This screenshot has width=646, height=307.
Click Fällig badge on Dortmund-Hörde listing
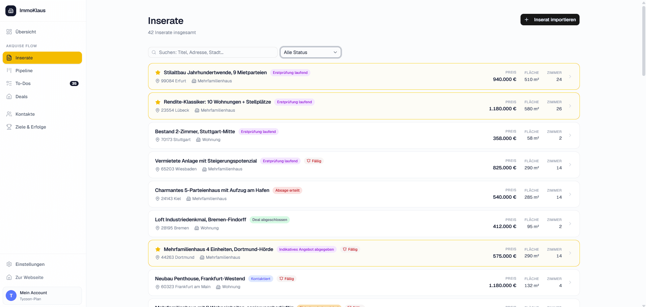click(x=350, y=249)
